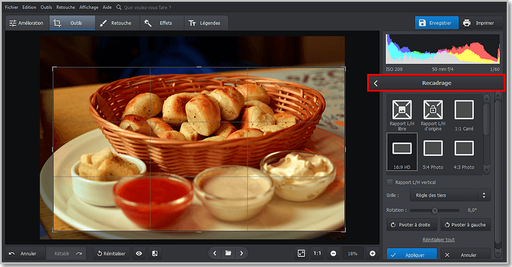
Task: Open the Grille dropdown showing Règle des tiers
Action: pyautogui.click(x=450, y=195)
